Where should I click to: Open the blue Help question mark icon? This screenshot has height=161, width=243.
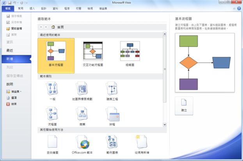point(239,8)
